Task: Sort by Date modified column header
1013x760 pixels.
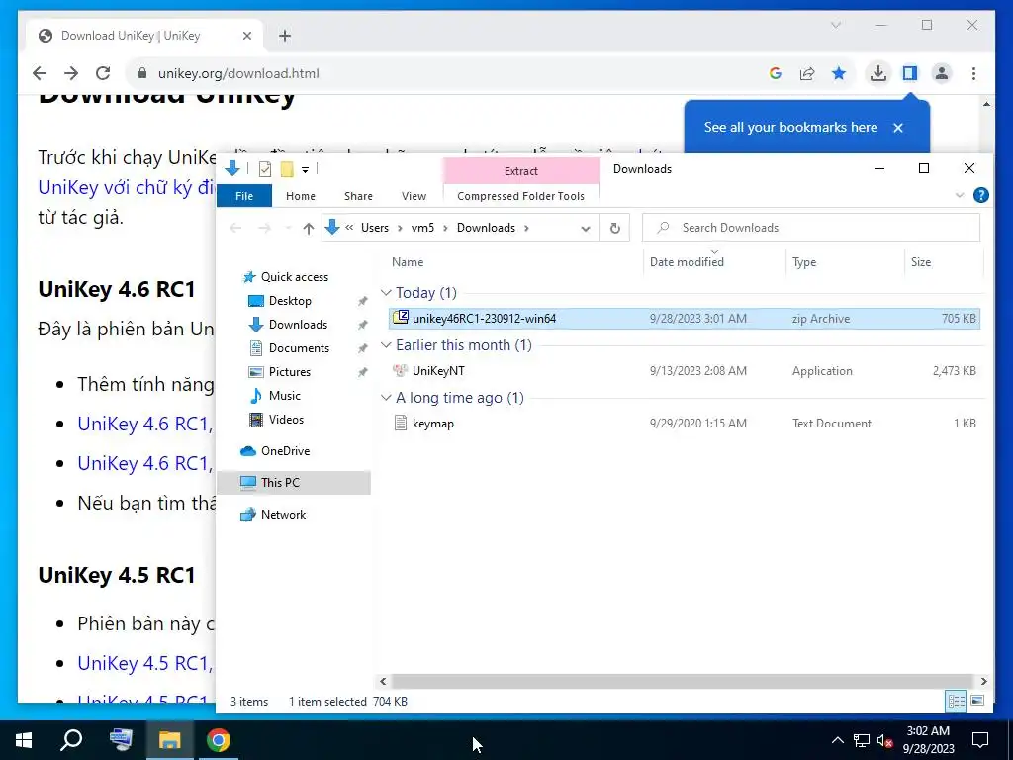Action: (687, 261)
